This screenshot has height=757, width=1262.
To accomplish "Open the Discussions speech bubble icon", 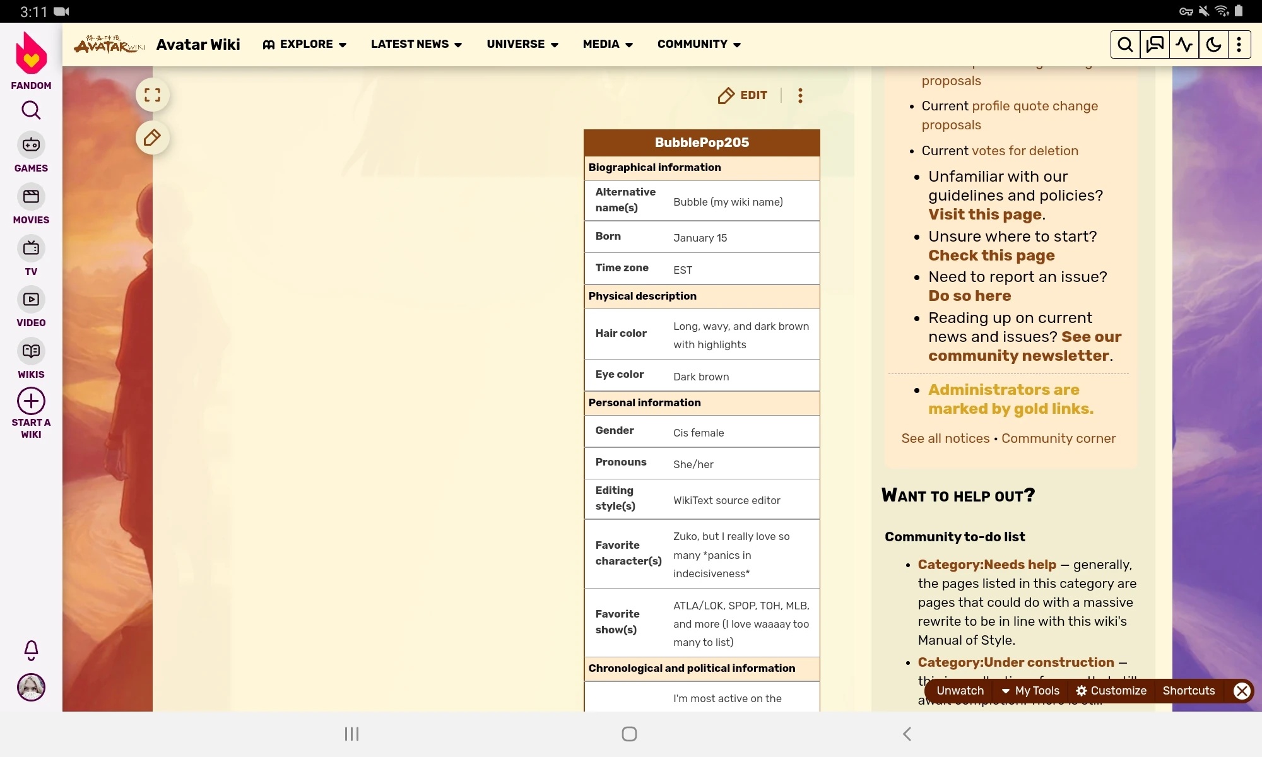I will point(1155,44).
